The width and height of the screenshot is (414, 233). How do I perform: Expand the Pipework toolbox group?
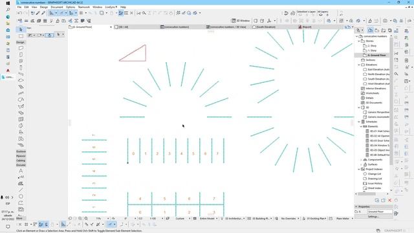pos(21,156)
